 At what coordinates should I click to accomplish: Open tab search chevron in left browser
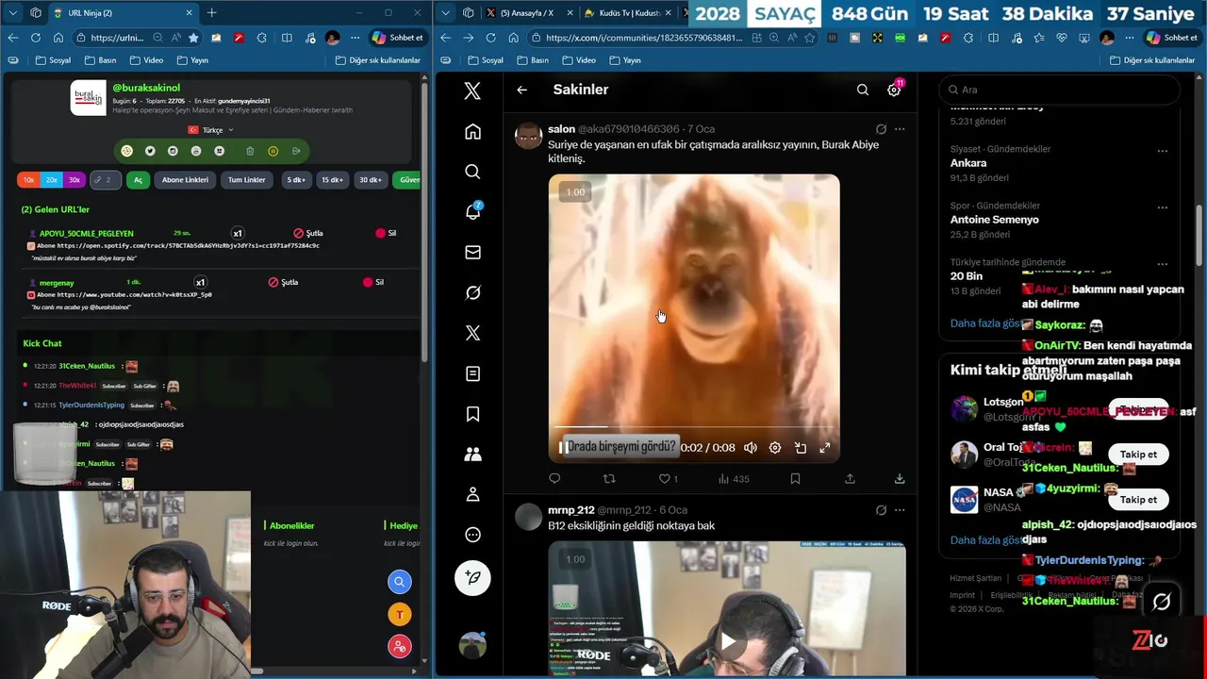[12, 12]
